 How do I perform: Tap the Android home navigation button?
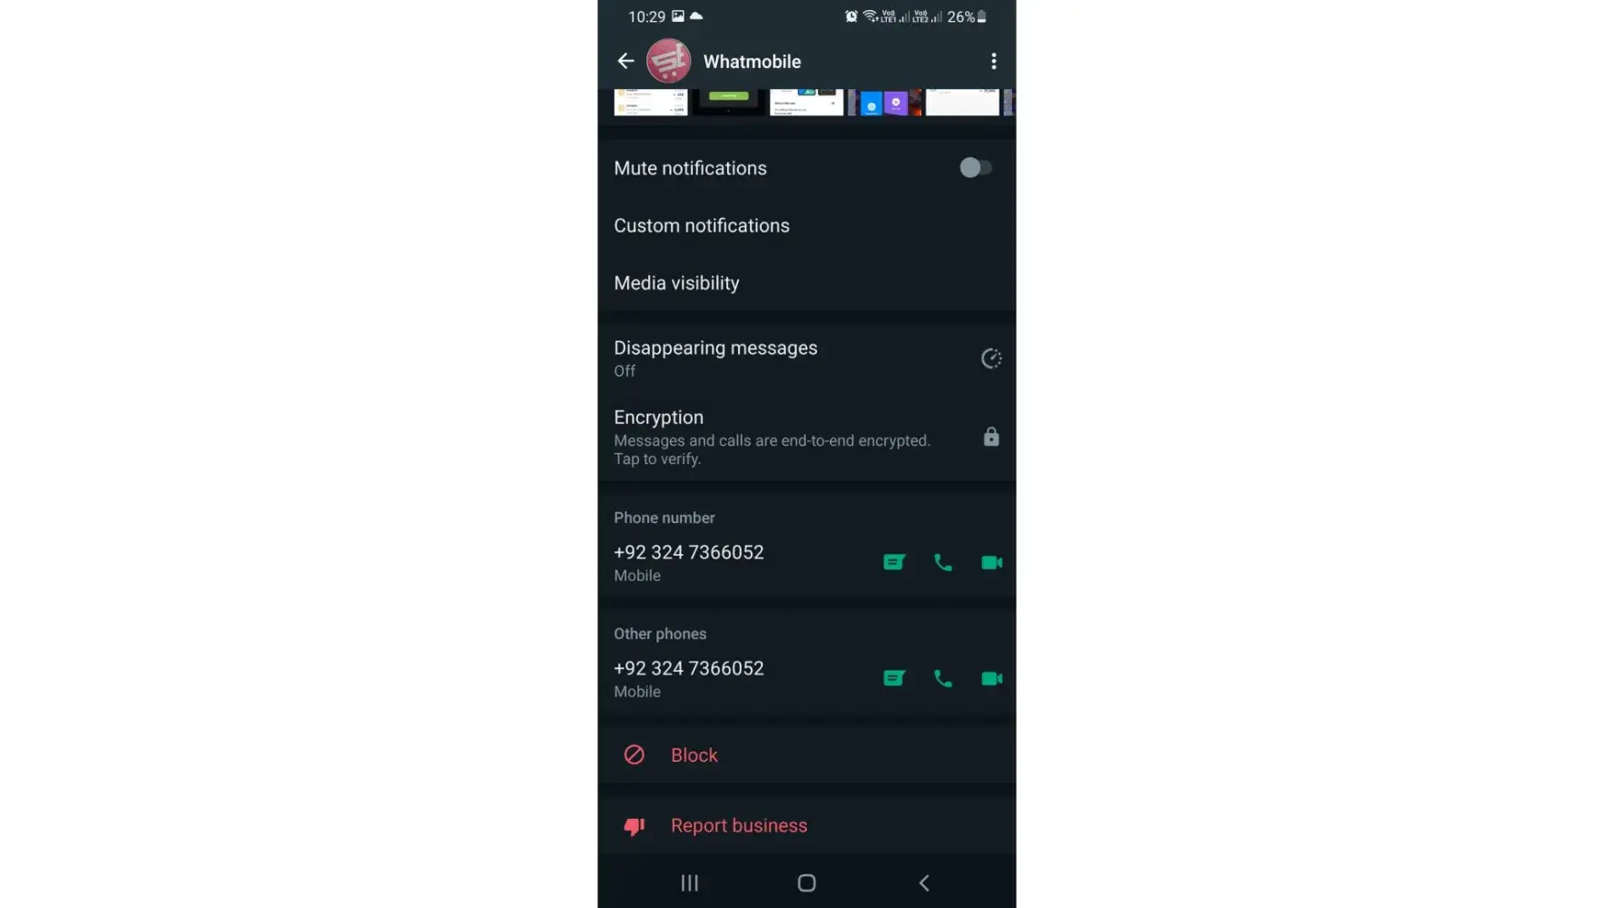point(806,883)
